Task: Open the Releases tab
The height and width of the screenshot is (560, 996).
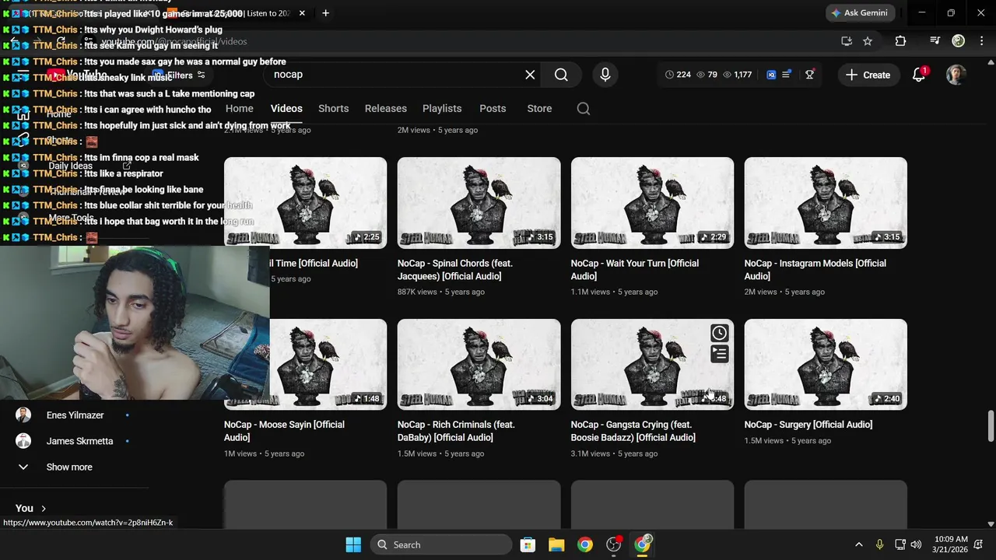Action: click(x=386, y=109)
